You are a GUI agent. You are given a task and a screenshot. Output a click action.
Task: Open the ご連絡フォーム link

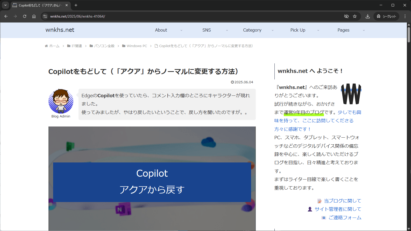click(x=345, y=218)
